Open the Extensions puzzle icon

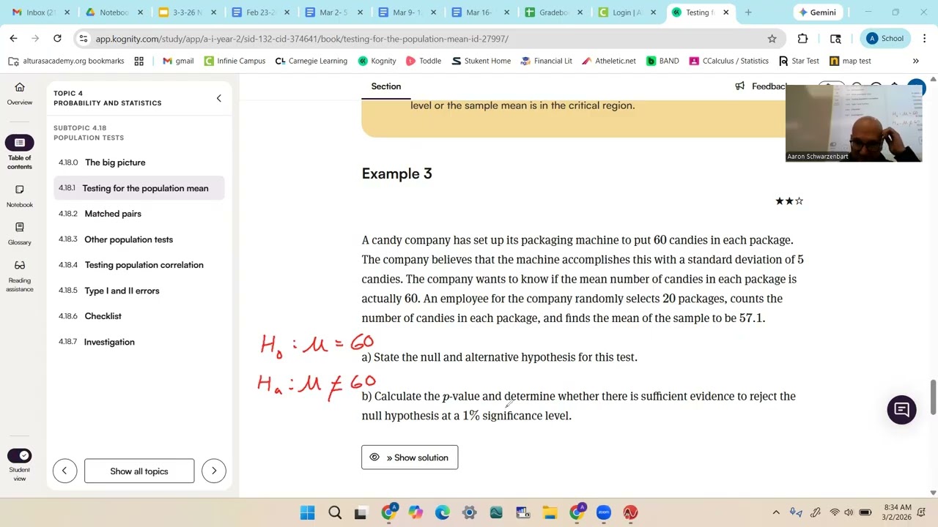(802, 39)
